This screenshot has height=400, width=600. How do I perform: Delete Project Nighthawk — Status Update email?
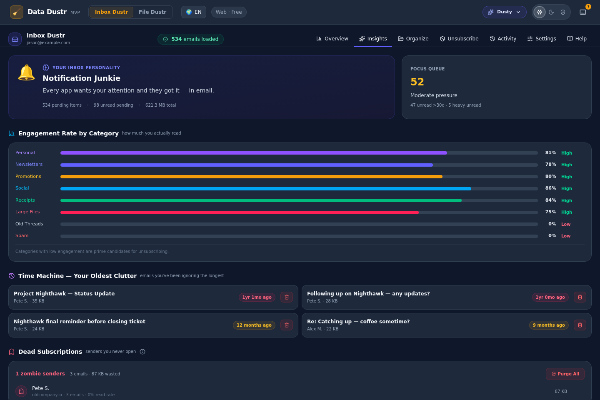287,297
